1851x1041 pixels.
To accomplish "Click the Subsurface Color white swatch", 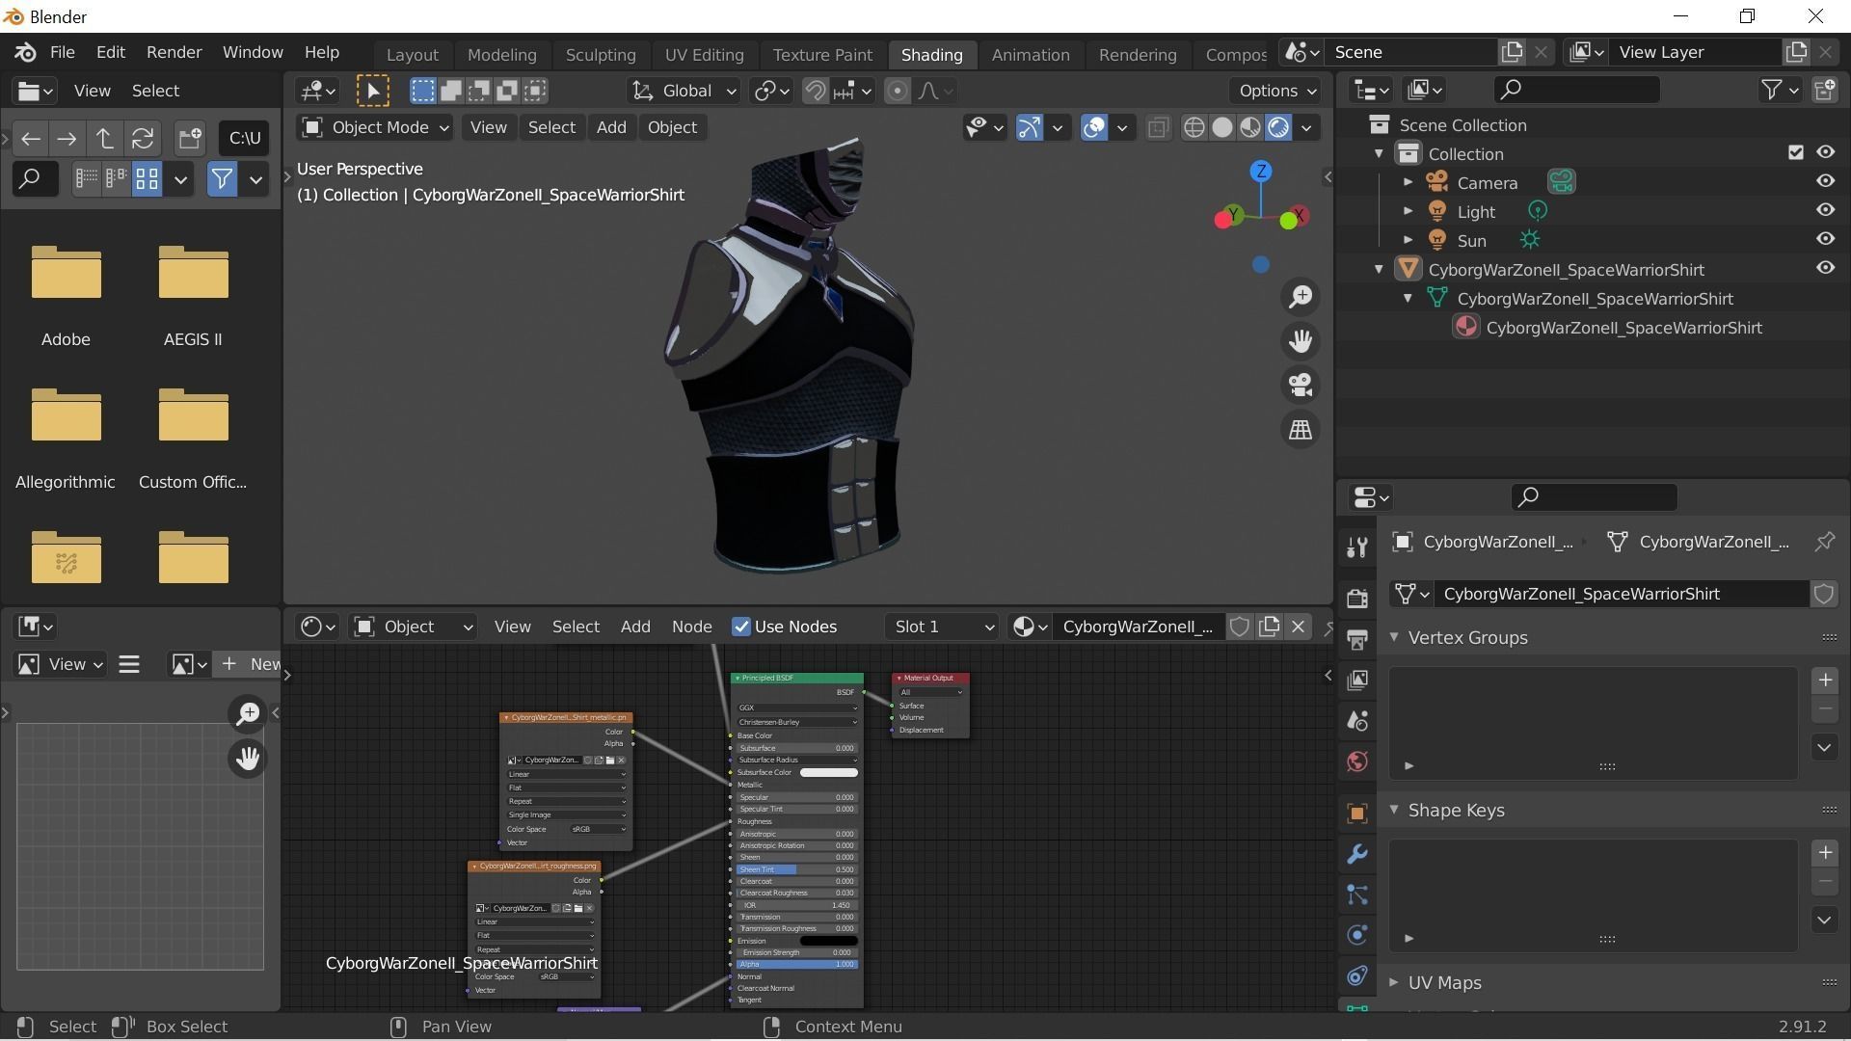I will coord(828,773).
